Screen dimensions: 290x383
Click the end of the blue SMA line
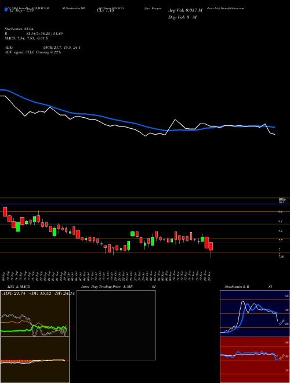(x=274, y=127)
